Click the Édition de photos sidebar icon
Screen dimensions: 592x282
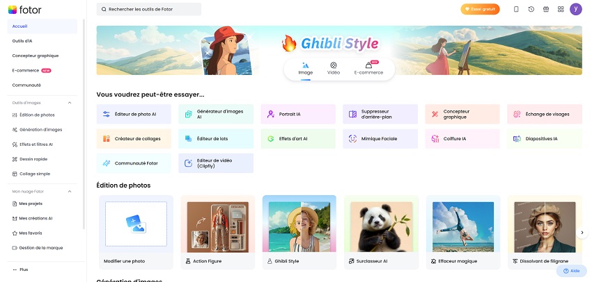coord(15,115)
